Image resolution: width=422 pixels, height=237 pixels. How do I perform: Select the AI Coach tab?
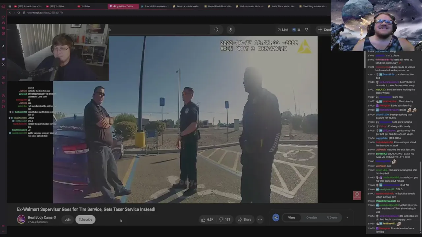(332, 218)
